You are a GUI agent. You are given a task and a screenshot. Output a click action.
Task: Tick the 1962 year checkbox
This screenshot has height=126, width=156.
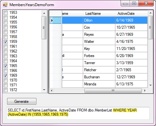point(6,51)
